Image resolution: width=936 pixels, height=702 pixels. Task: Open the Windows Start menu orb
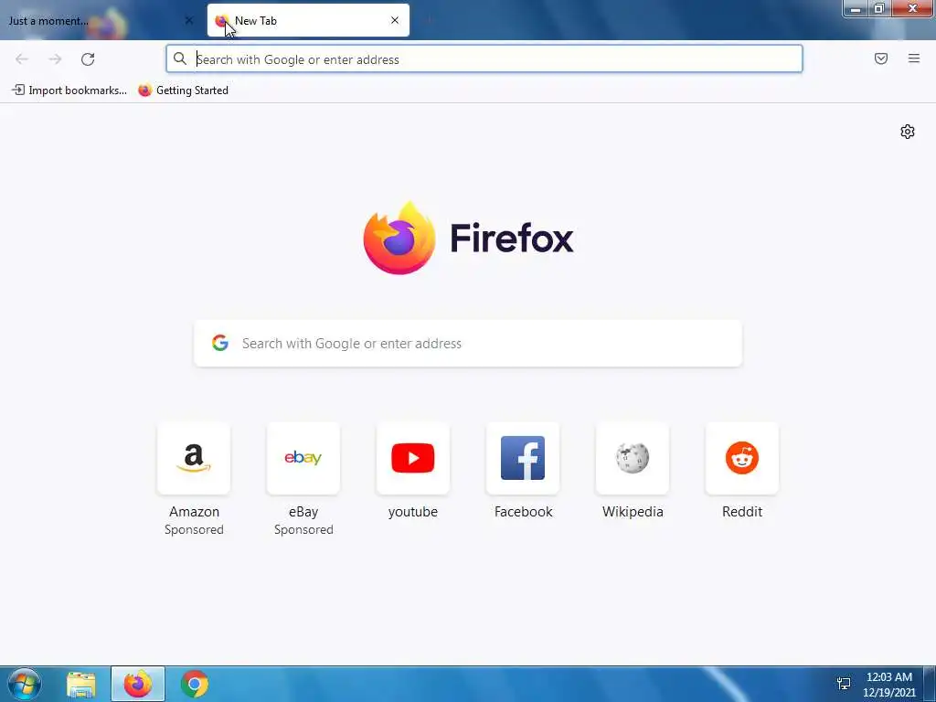(25, 684)
